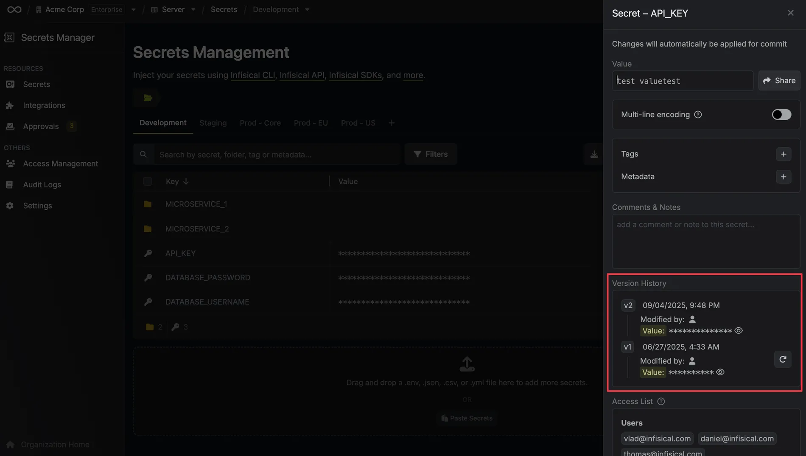
Task: Open the Acme Corp organization dropdown
Action: 134,9
